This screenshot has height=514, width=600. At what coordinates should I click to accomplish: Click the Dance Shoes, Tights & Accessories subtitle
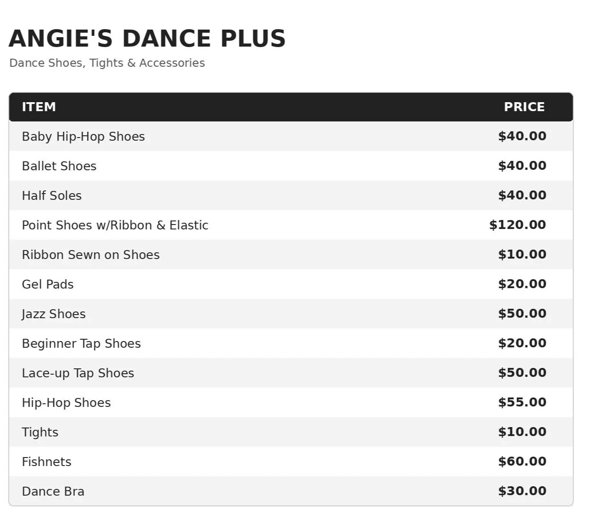[x=107, y=63]
